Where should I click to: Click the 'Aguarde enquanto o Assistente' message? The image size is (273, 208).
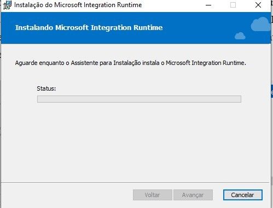tap(131, 63)
